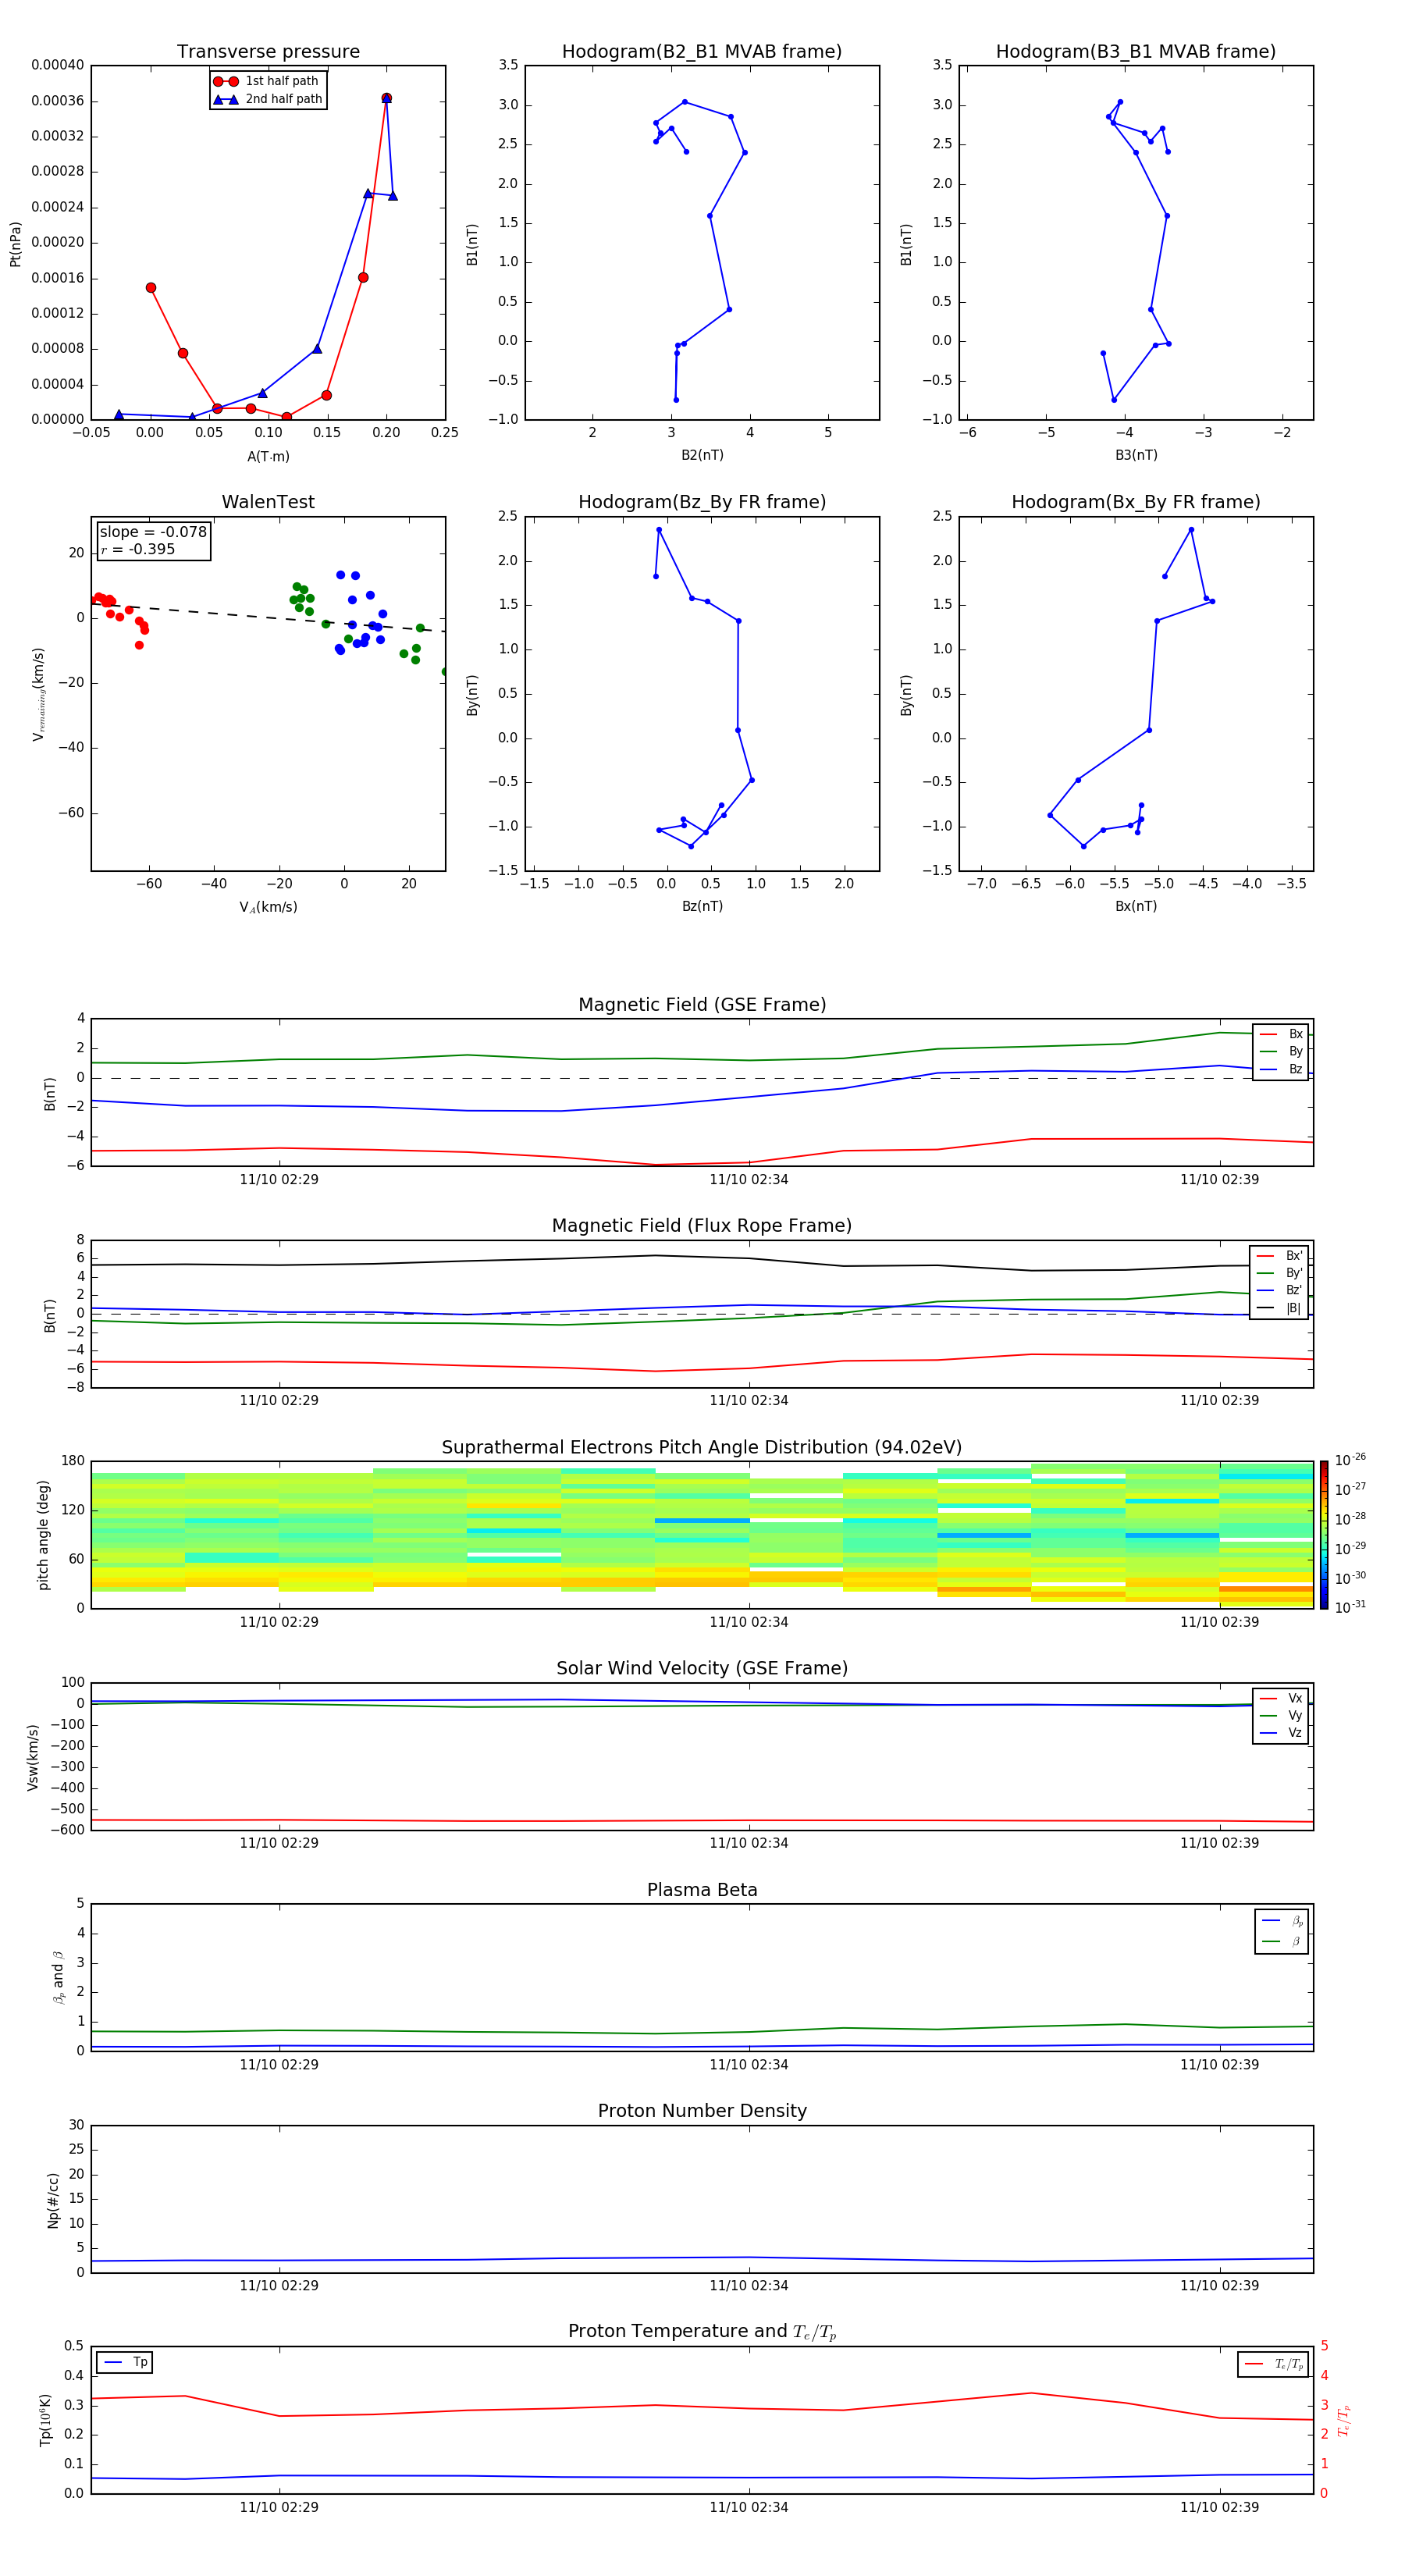Select the "2nd half path" legend entry

[267, 99]
